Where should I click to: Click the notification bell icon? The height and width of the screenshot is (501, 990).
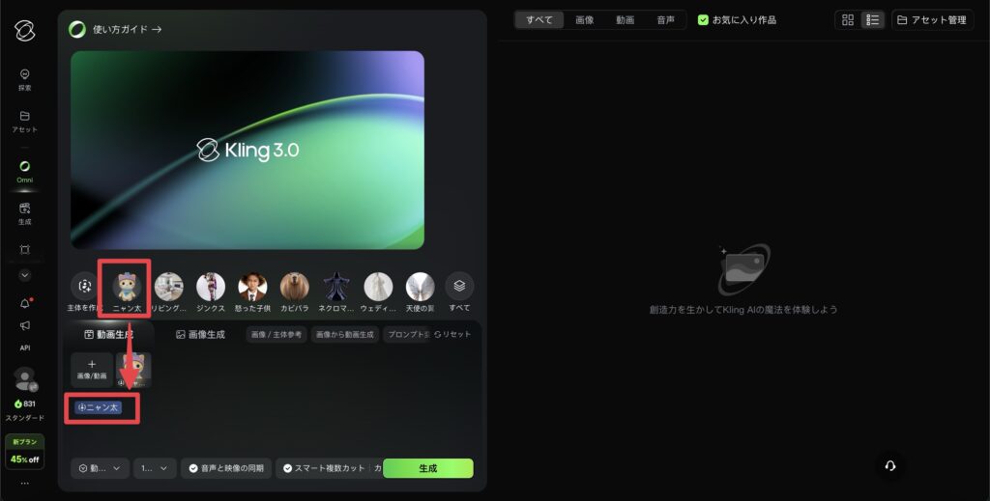pyautogui.click(x=25, y=303)
